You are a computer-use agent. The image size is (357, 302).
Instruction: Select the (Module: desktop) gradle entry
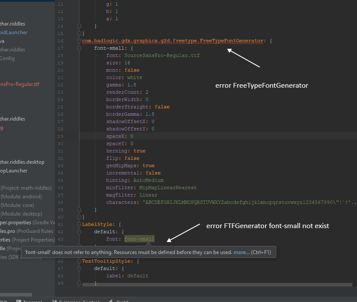click(22, 214)
